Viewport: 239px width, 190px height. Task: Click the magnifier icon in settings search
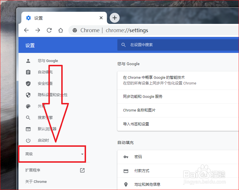pyautogui.click(x=123, y=45)
